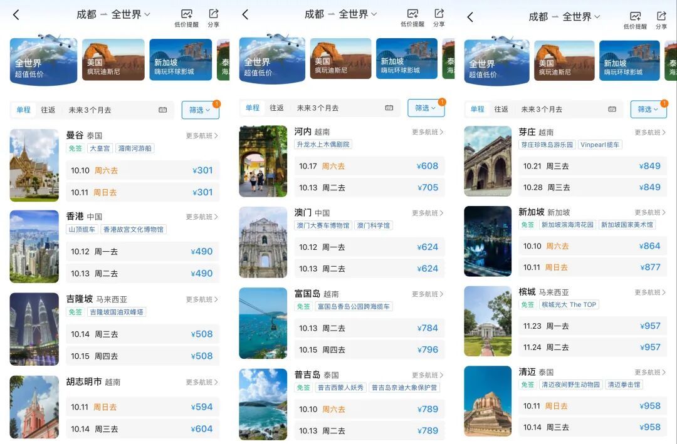The image size is (677, 444).
Task: Open the 清迈 temple thumbnail
Action: tap(488, 401)
